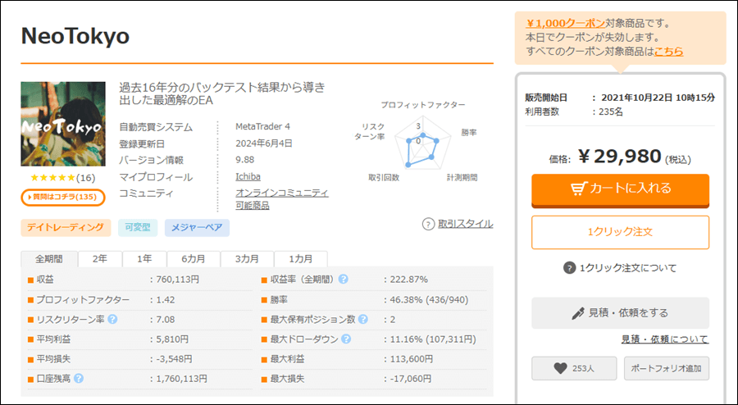Click the help icon beside 収益率（全期間）

point(344,280)
